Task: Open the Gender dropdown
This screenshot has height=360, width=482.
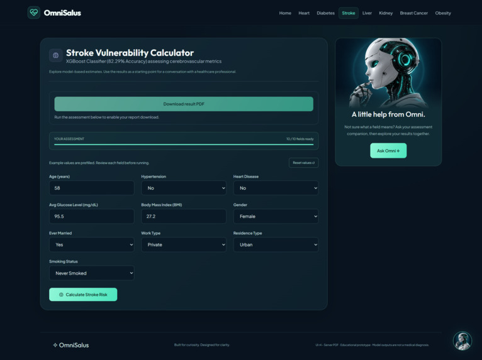Action: pos(276,216)
